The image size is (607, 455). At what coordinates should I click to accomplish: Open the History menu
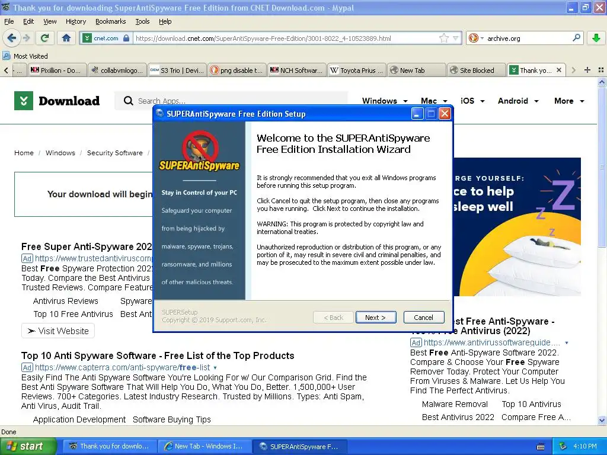point(76,21)
